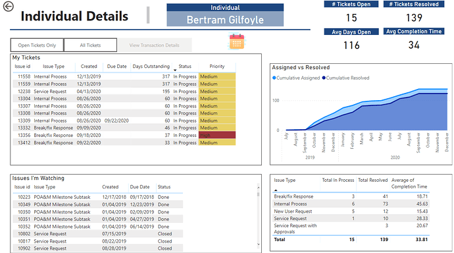Screen dimensions: 454x253
Task: Select ticket 13412 row
Action: pos(124,142)
